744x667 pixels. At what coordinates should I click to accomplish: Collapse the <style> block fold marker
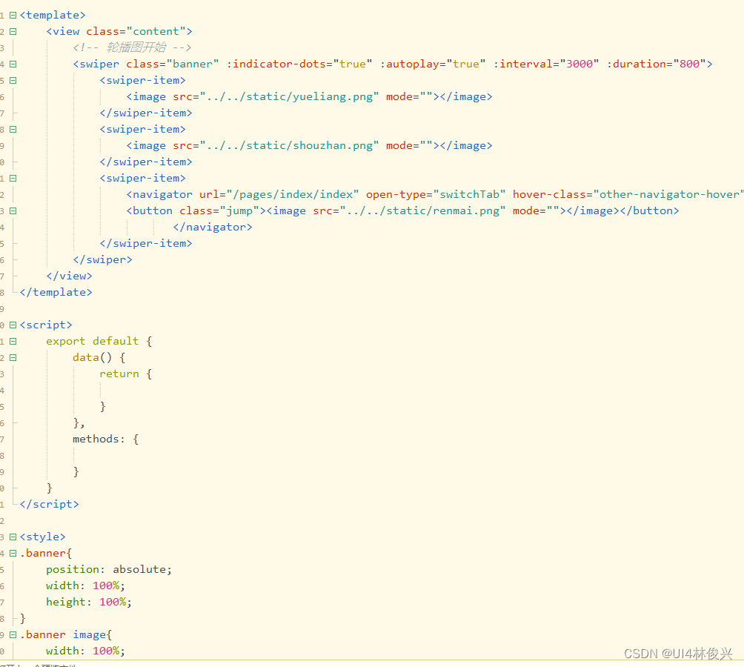tap(13, 537)
